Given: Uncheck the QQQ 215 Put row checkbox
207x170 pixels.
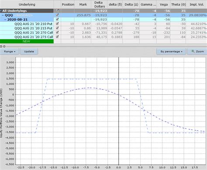Looking at the screenshot, I should pyautogui.click(x=57, y=28).
